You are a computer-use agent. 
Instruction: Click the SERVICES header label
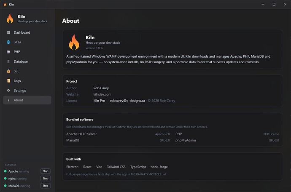(x=11, y=165)
